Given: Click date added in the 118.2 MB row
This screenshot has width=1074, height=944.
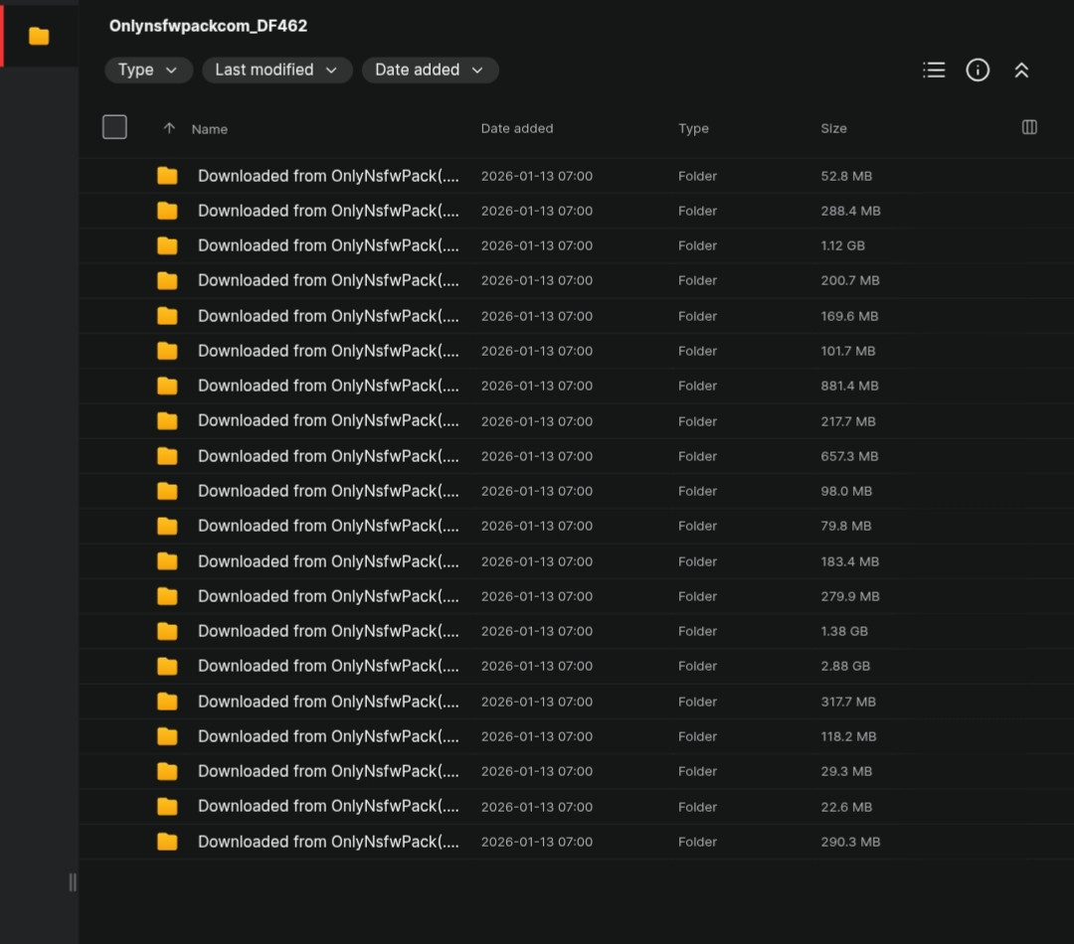Looking at the screenshot, I should click(536, 737).
